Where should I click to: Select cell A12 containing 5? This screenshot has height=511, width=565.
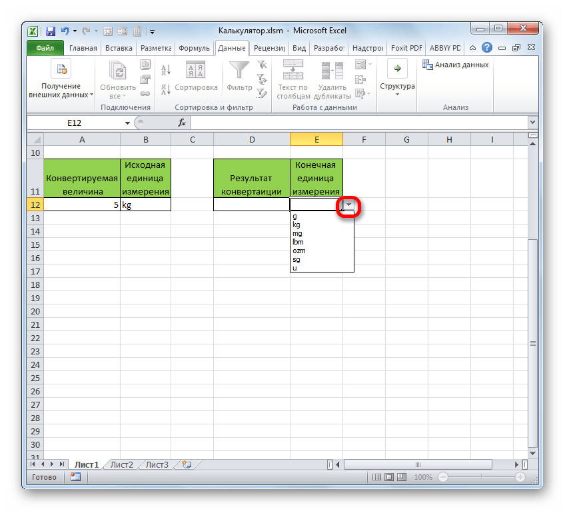(x=82, y=205)
